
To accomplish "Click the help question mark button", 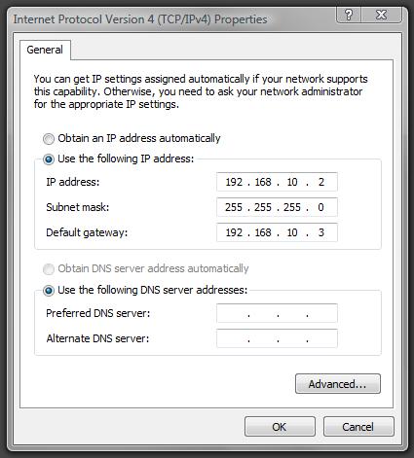I will (349, 15).
